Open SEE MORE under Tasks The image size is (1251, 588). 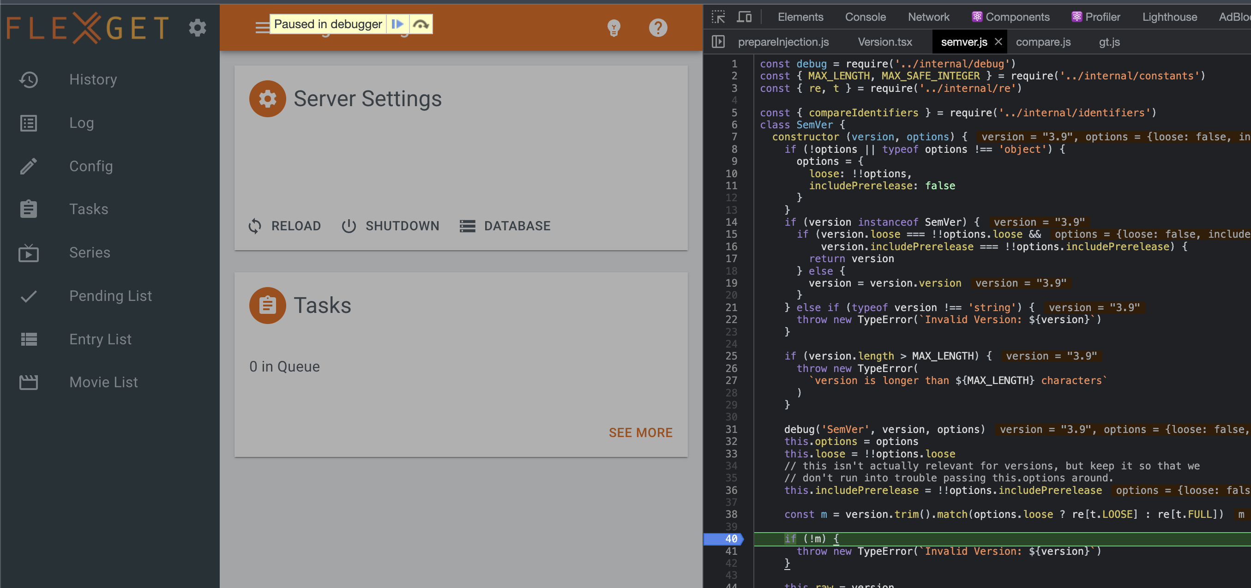[x=641, y=432]
